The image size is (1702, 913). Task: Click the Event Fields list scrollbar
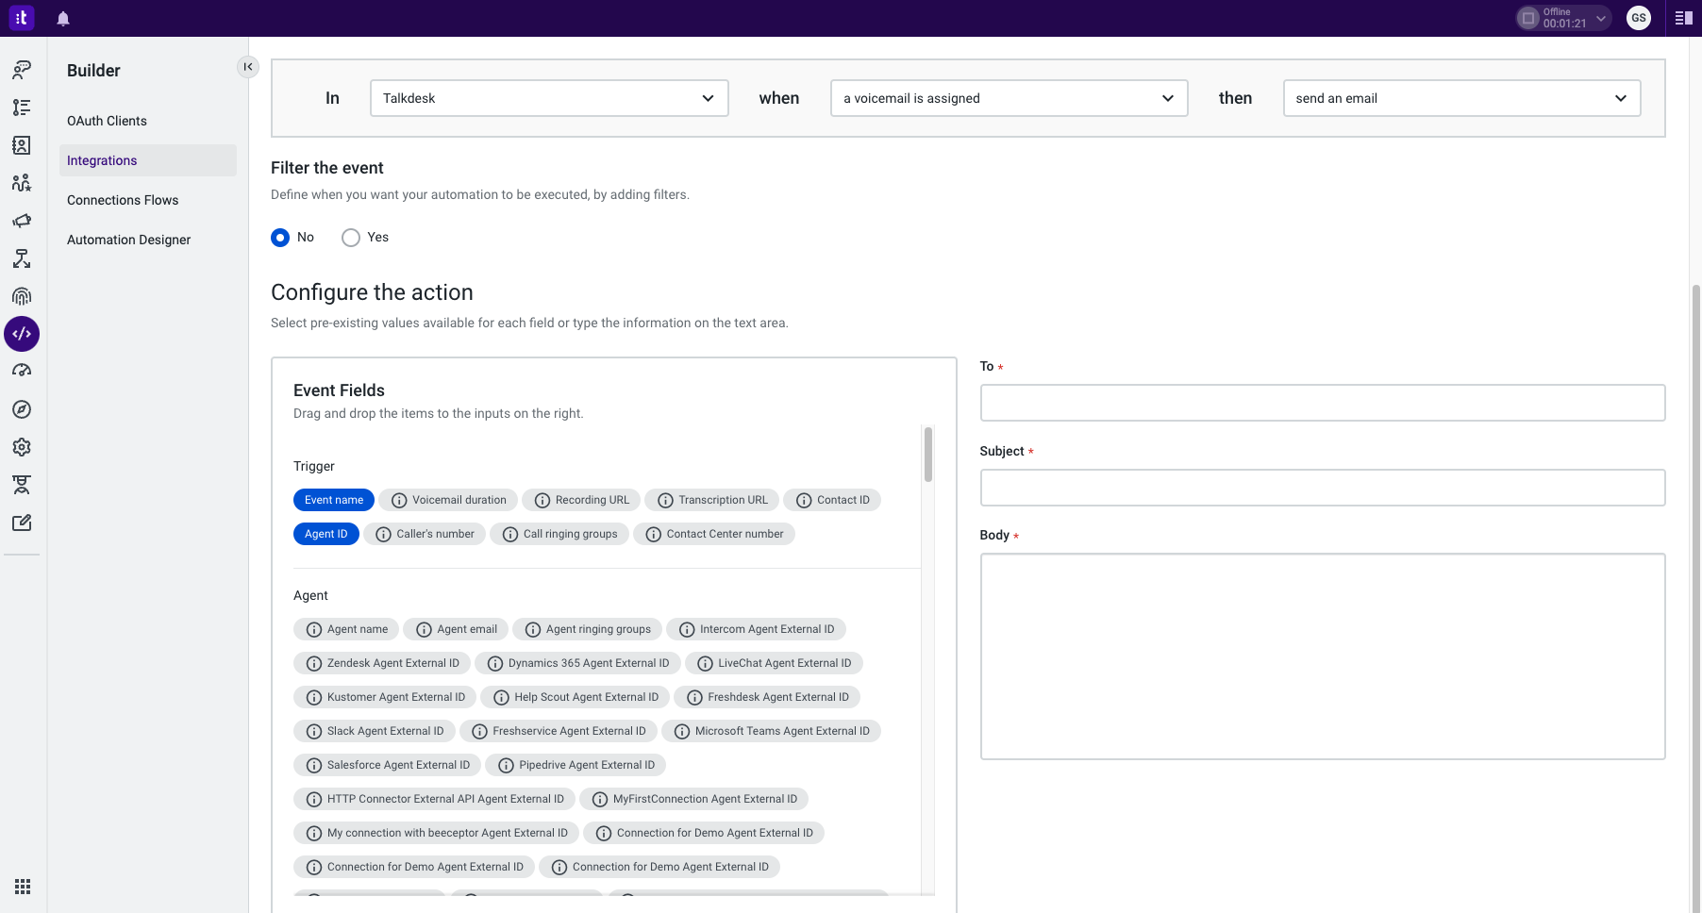pos(928,455)
